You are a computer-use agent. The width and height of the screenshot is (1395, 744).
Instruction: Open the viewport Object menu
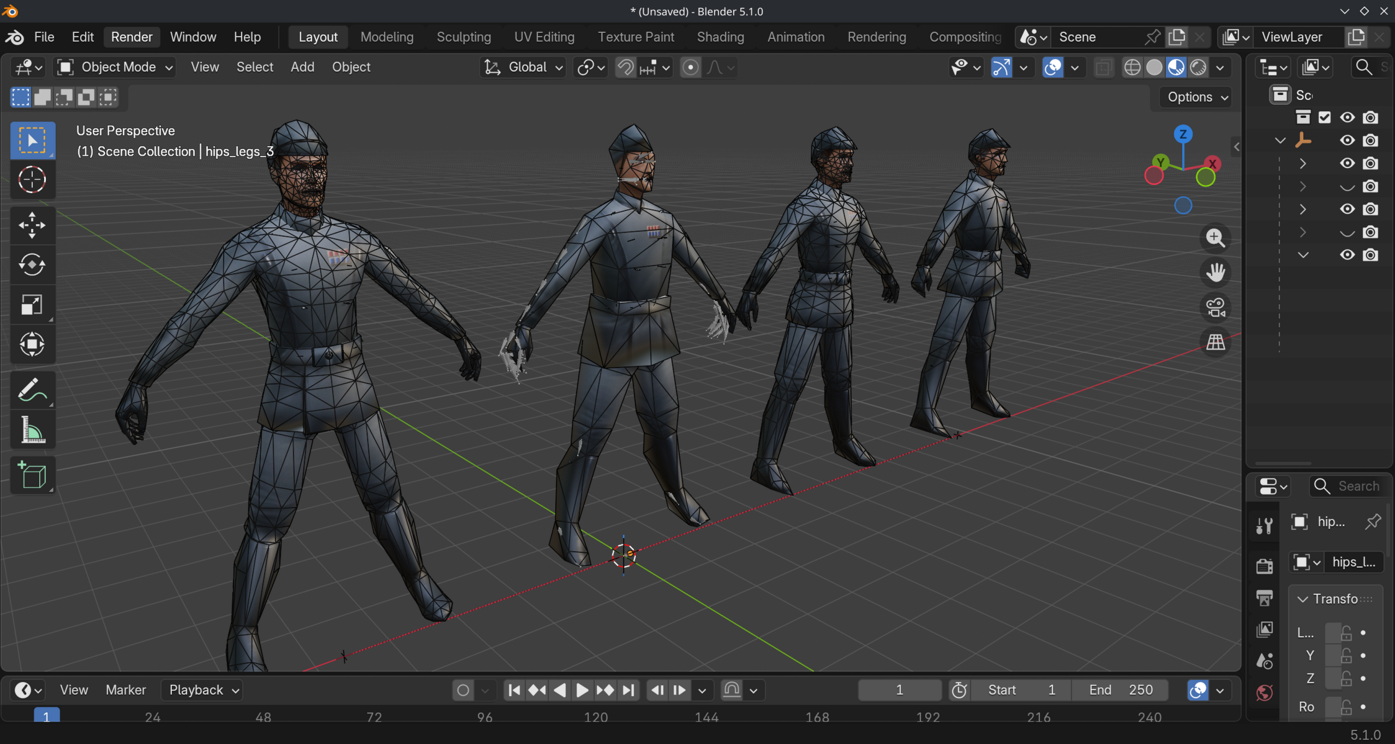click(351, 67)
